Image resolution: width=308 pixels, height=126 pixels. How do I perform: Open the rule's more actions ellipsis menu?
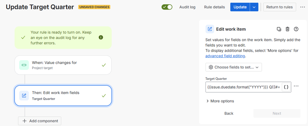point(302,7)
